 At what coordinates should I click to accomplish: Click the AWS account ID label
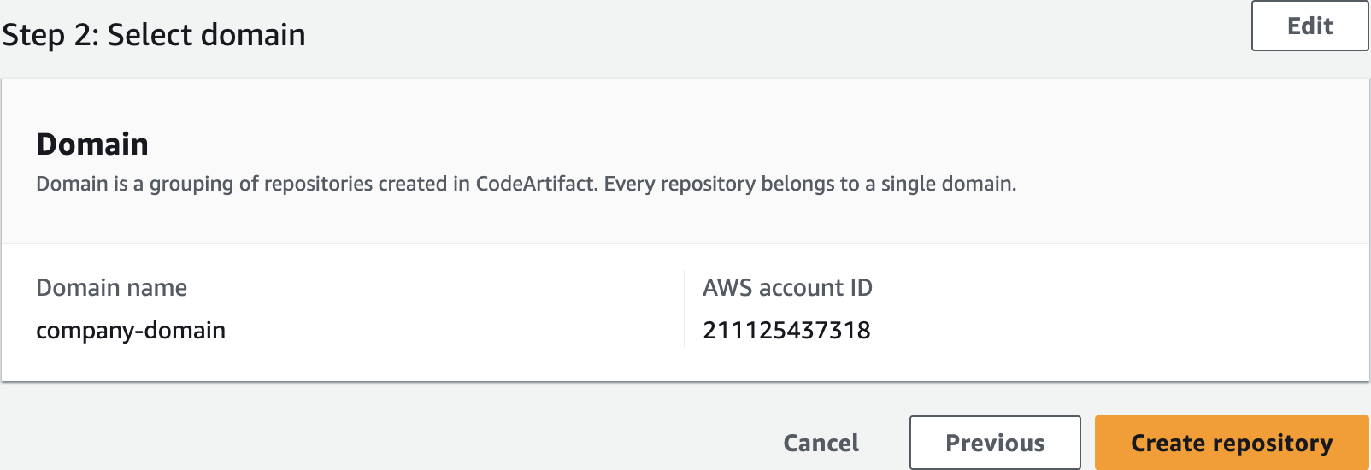tap(787, 288)
